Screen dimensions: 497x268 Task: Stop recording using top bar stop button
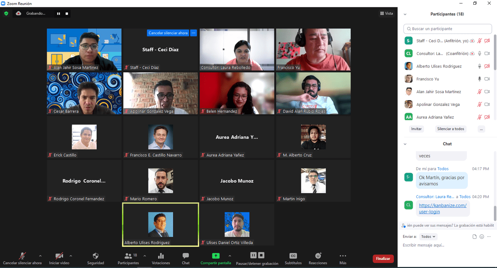pyautogui.click(x=67, y=14)
